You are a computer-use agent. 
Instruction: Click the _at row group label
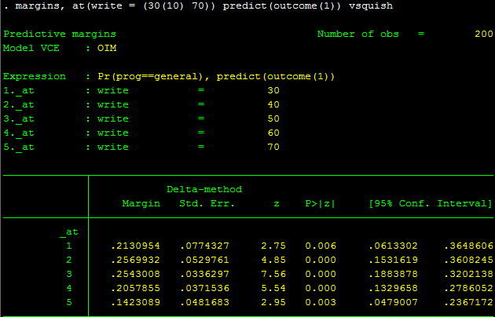(69, 232)
